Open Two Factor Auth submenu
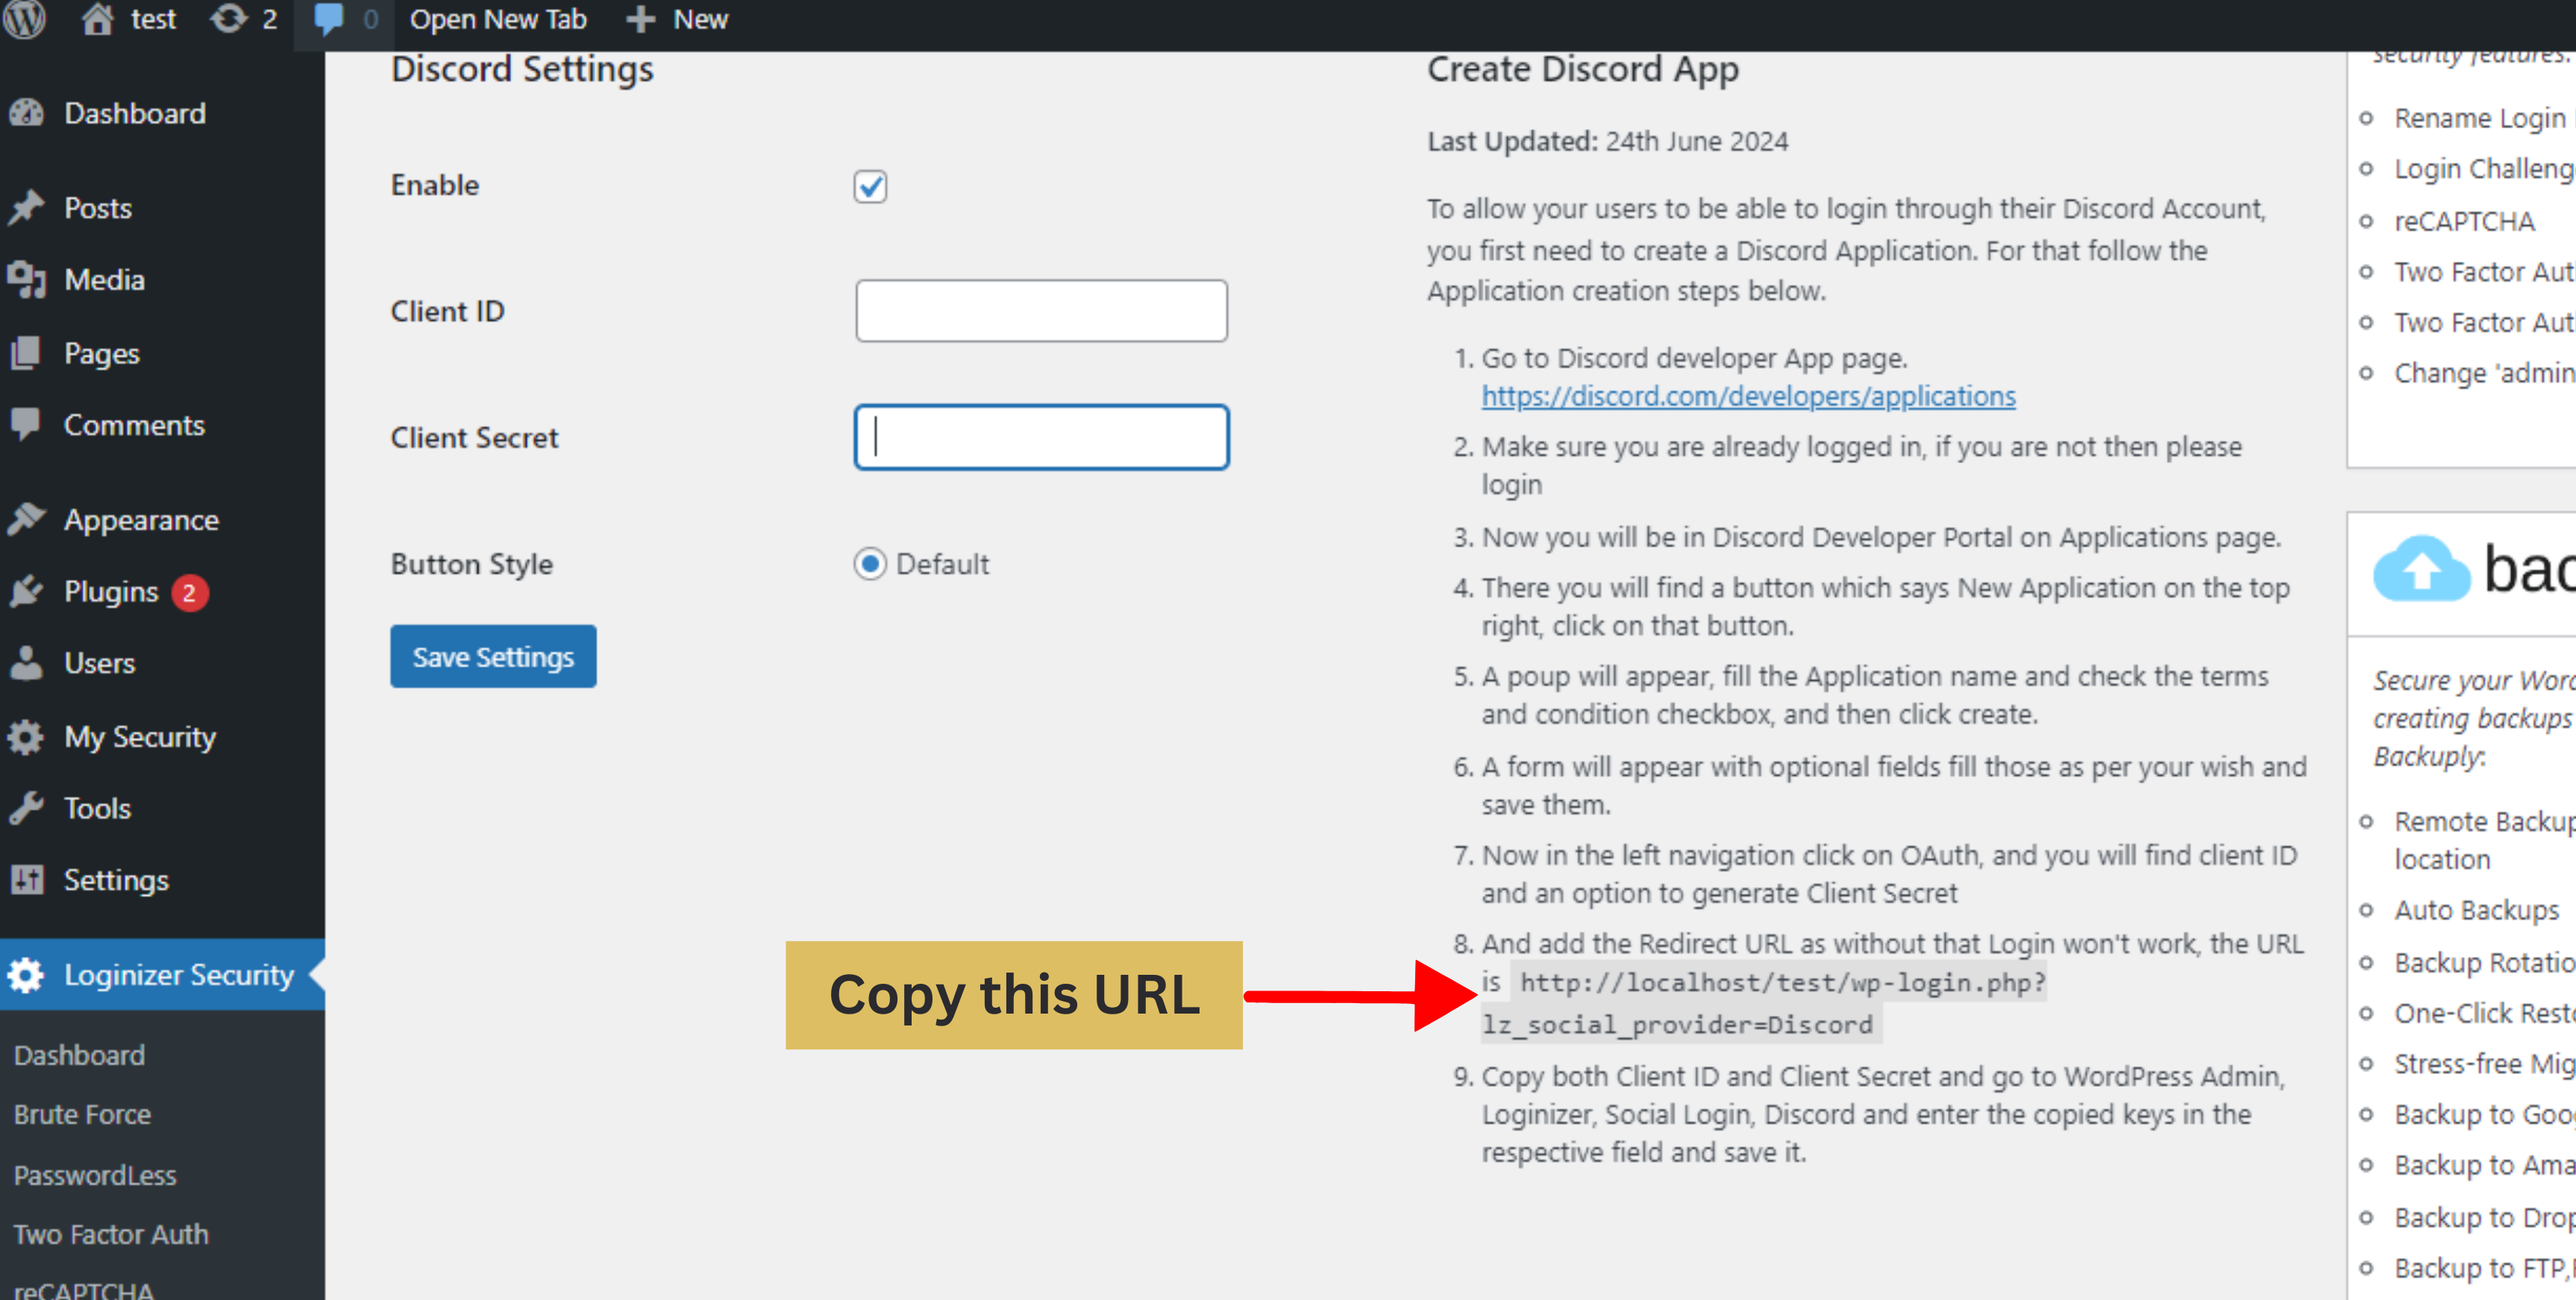2576x1300 pixels. click(111, 1234)
